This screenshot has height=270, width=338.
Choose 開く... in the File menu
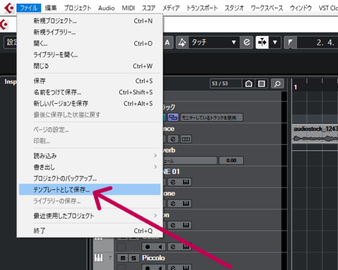tap(90, 43)
